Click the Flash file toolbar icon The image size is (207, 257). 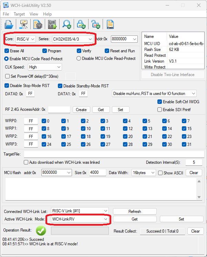click(x=110, y=24)
